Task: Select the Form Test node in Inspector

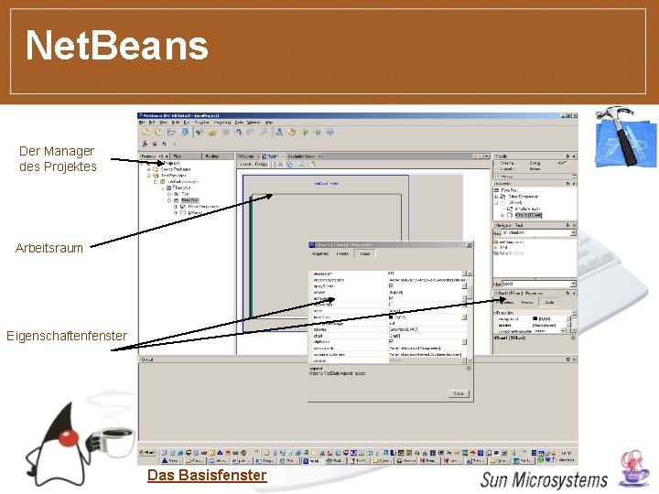Action: (510, 190)
